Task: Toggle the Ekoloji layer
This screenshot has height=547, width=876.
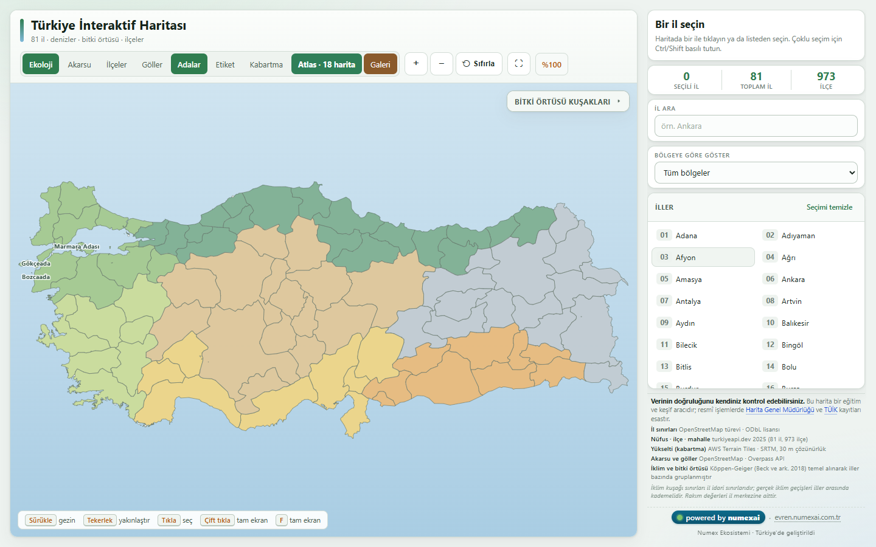Action: [x=41, y=64]
